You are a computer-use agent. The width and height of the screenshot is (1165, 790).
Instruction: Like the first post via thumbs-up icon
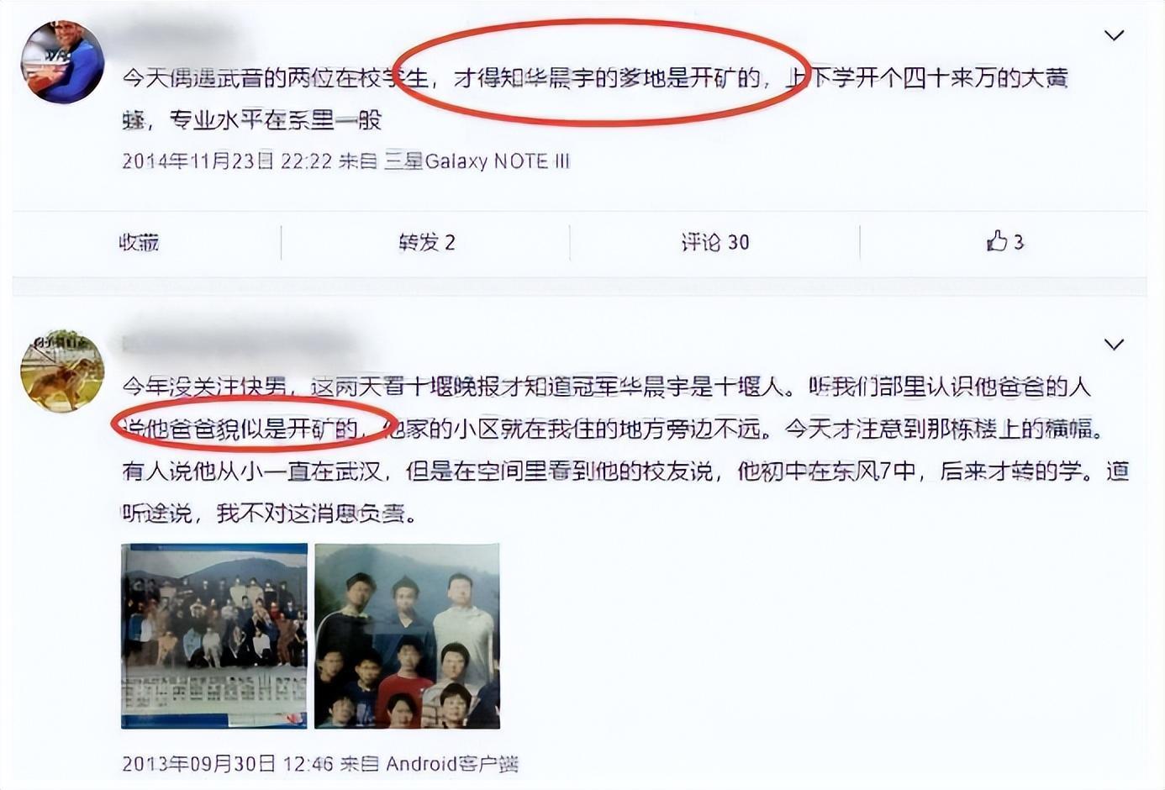click(x=997, y=242)
